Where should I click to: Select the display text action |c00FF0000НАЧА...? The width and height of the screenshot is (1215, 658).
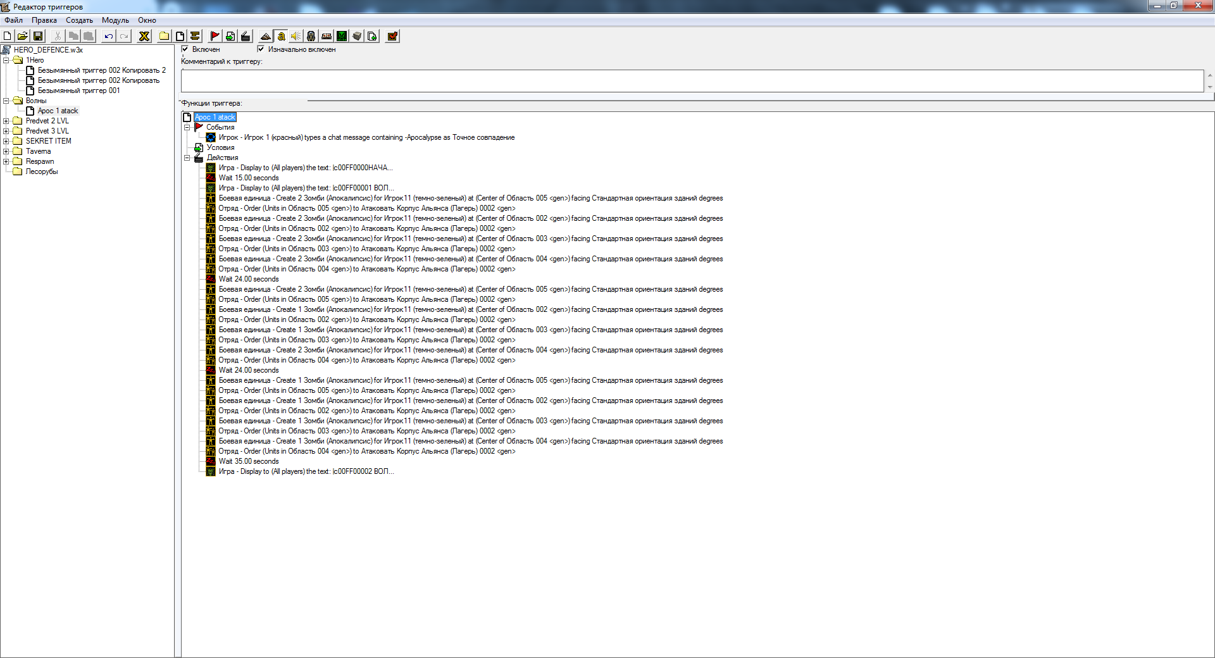pyautogui.click(x=306, y=168)
